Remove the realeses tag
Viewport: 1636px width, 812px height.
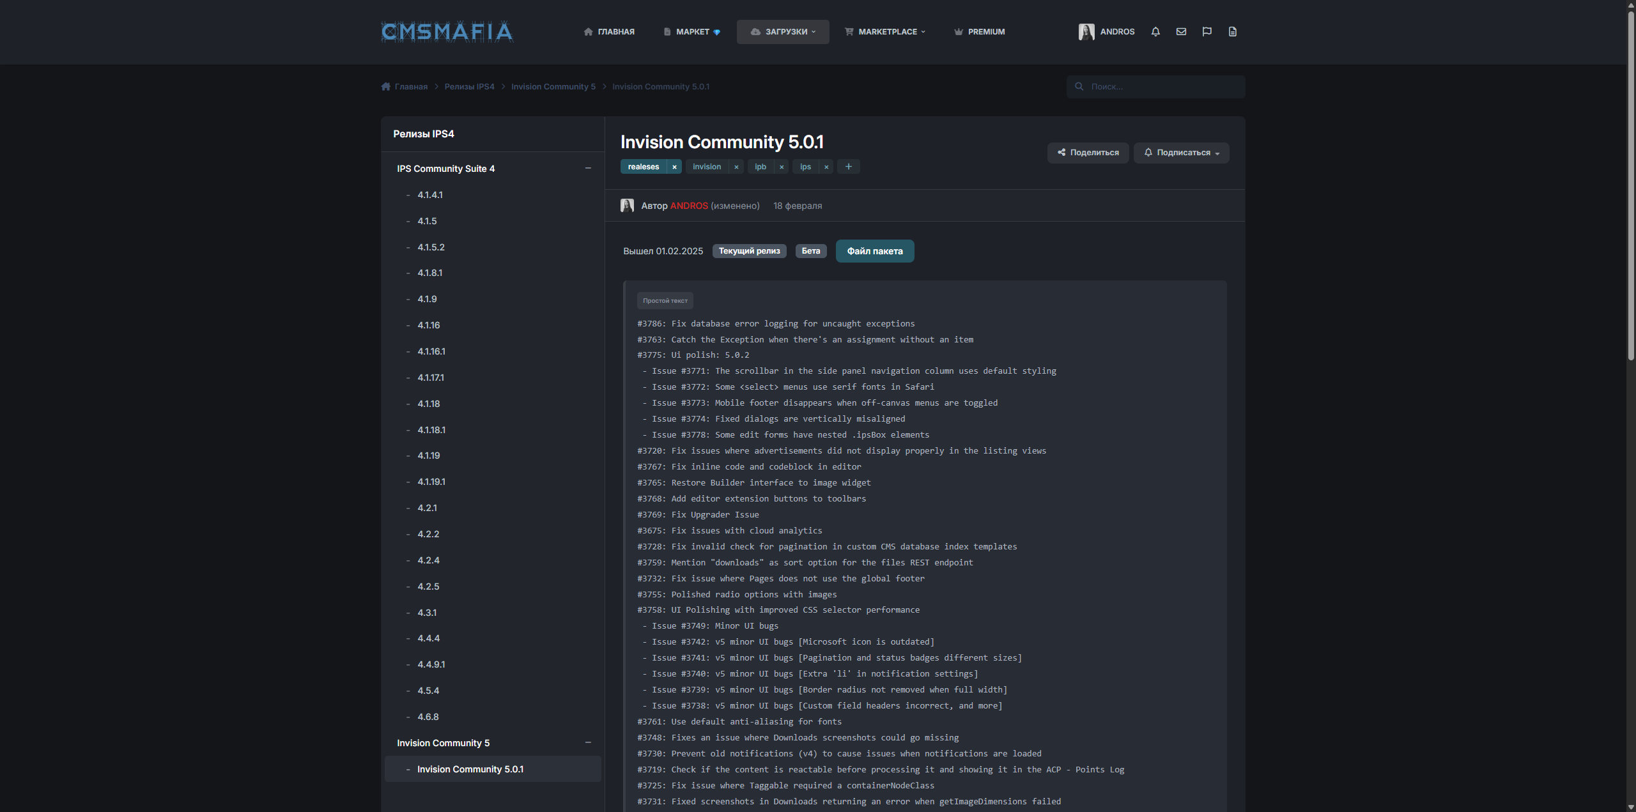(674, 167)
